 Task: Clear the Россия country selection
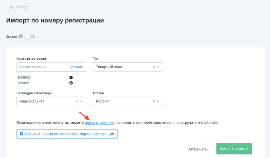click(x=154, y=101)
